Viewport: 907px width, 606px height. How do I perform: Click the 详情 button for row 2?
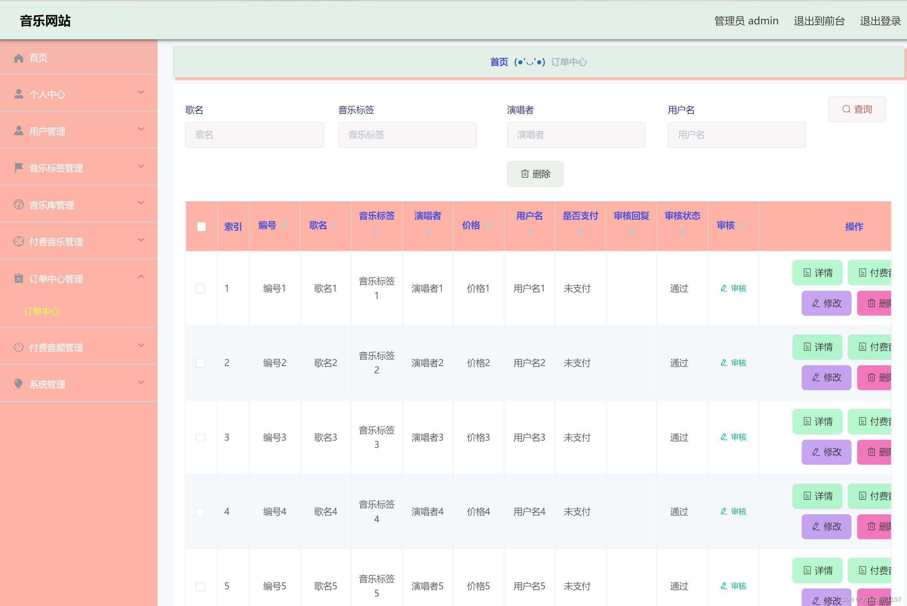[817, 347]
